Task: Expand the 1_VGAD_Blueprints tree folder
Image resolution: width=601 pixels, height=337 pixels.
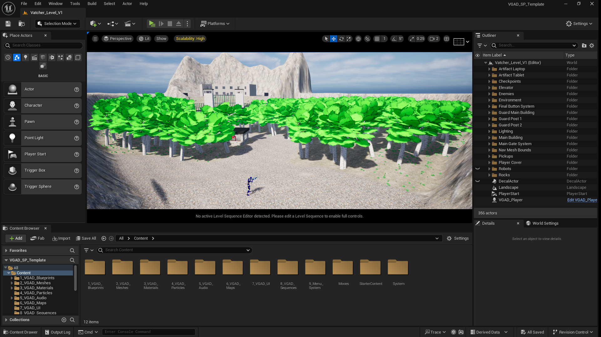Action: [x=12, y=278]
